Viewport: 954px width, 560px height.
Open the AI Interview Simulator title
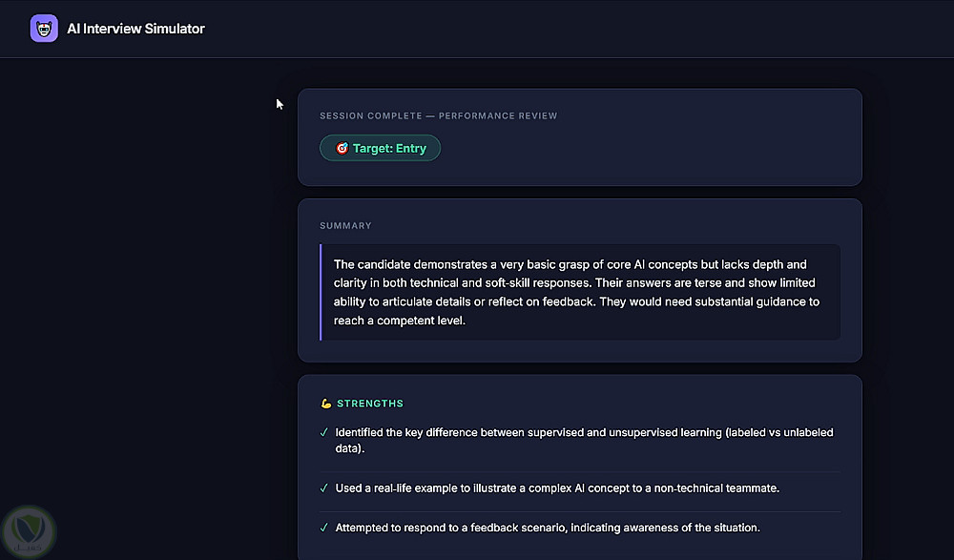coord(135,29)
